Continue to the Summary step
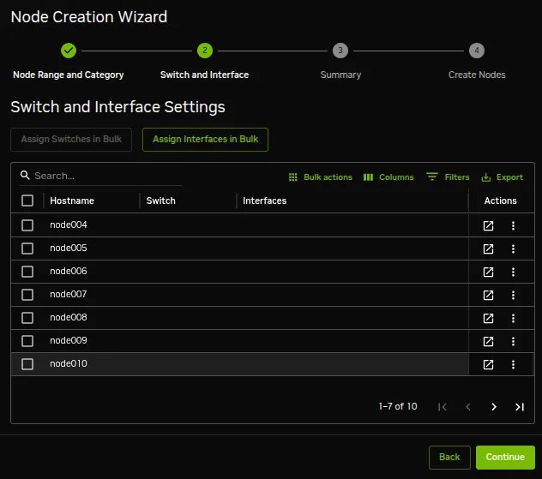 [505, 458]
